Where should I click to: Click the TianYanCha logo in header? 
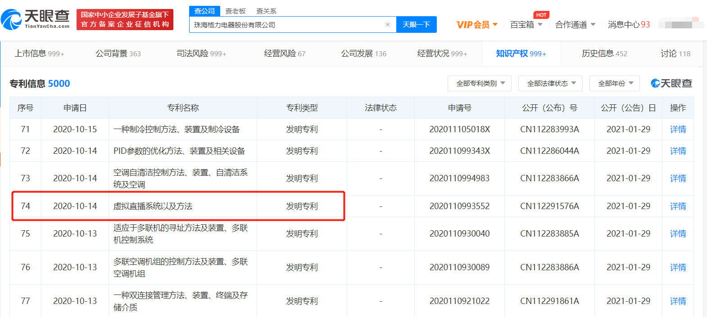click(36, 19)
